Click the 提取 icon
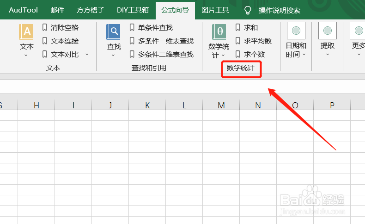The image size is (365, 224). point(328,31)
